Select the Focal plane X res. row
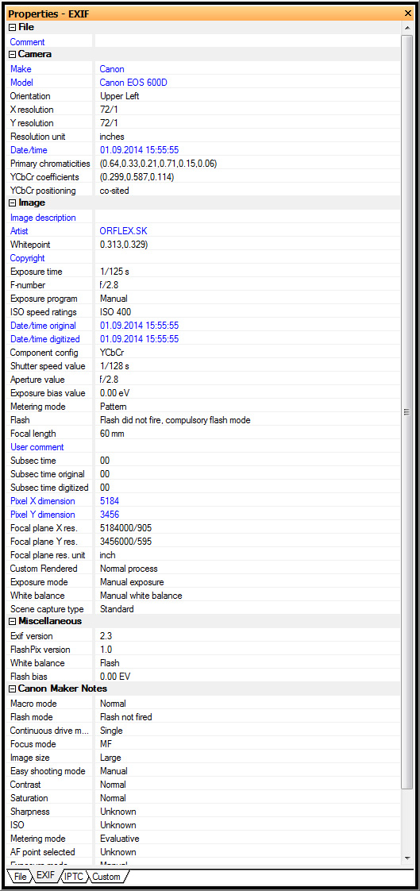Viewport: 420px width, 891px height. [x=203, y=528]
